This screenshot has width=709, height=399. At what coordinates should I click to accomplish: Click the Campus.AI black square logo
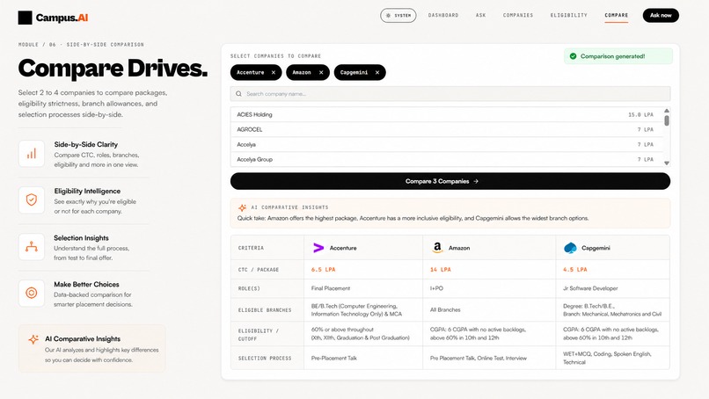pyautogui.click(x=25, y=18)
